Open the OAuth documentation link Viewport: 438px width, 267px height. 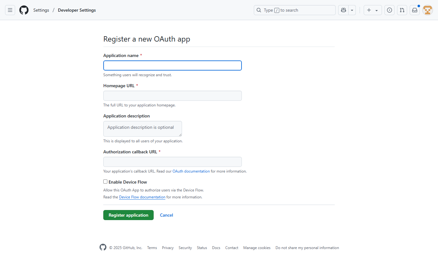[x=191, y=171]
